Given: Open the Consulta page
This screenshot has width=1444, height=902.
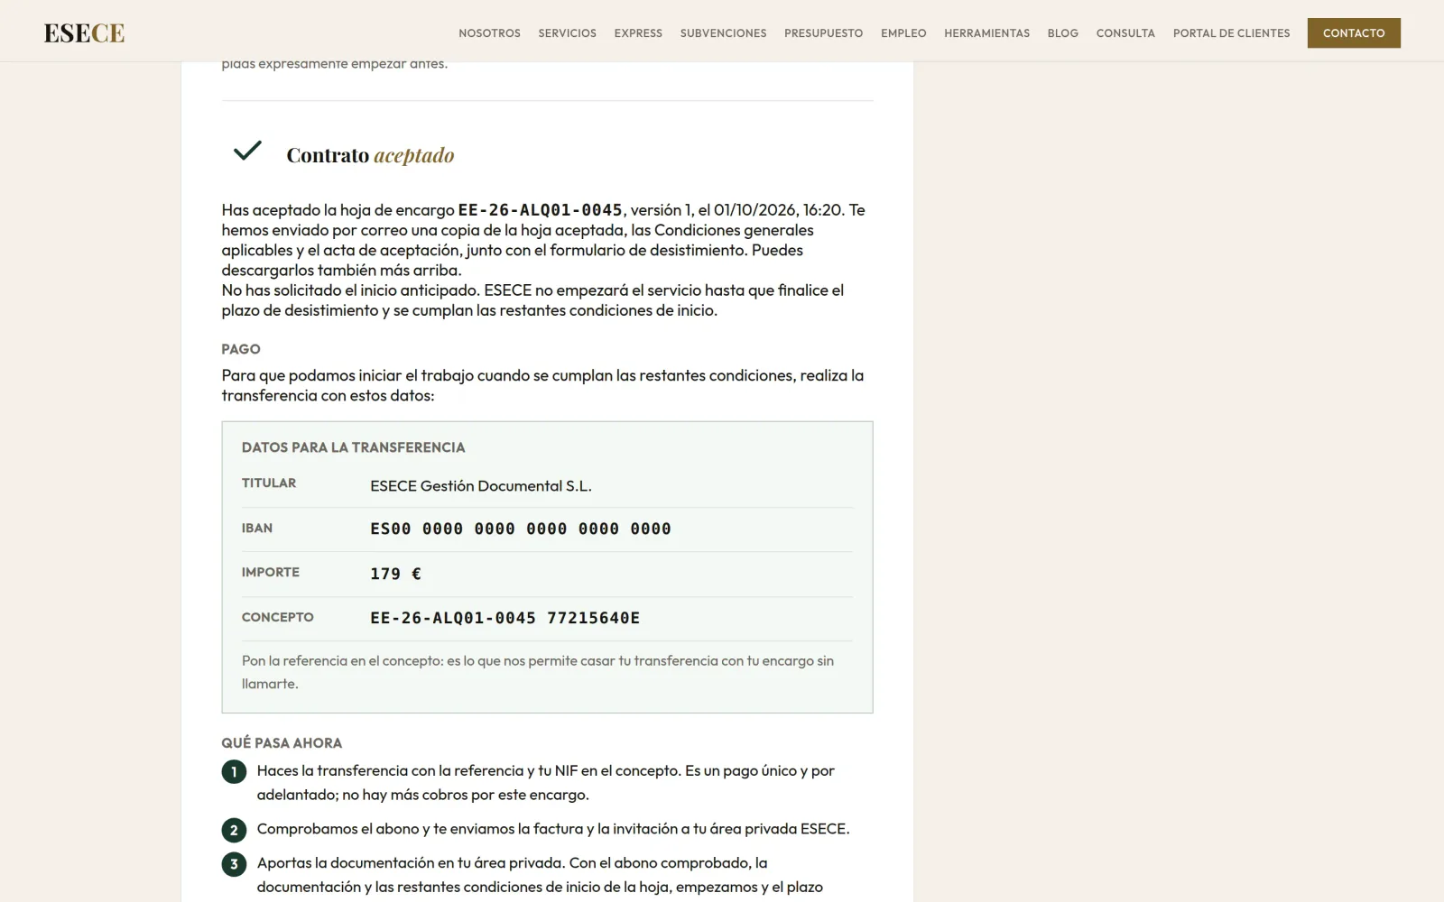Looking at the screenshot, I should pos(1125,33).
